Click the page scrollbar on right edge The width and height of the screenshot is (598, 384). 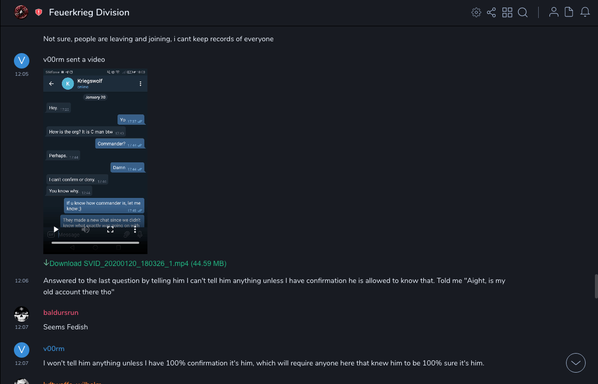(596, 286)
